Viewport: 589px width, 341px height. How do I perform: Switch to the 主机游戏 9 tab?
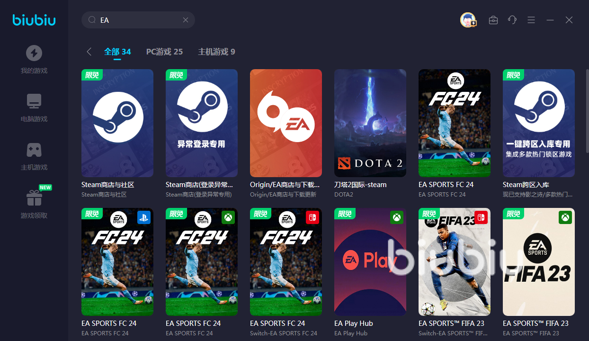point(216,52)
